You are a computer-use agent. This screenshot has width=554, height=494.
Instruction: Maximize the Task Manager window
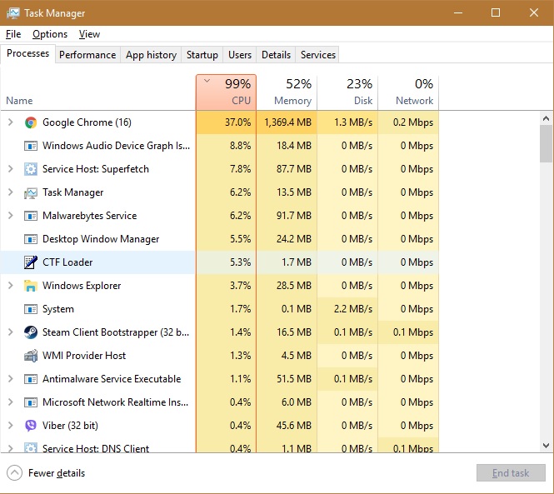click(x=496, y=13)
